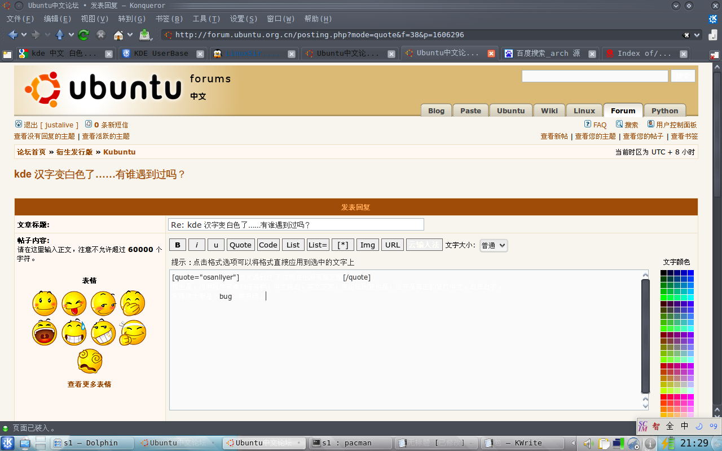Click the 文章标题 subject input field

296,224
